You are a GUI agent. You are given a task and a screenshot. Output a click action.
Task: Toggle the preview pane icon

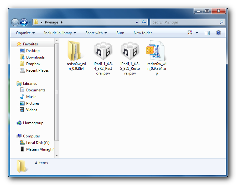point(207,33)
